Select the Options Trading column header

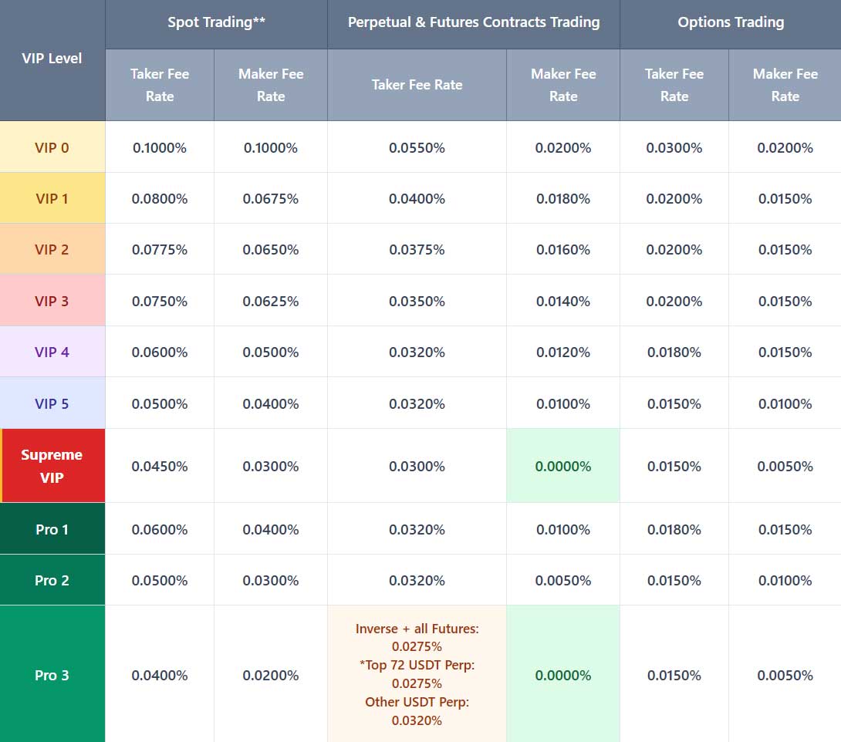730,23
